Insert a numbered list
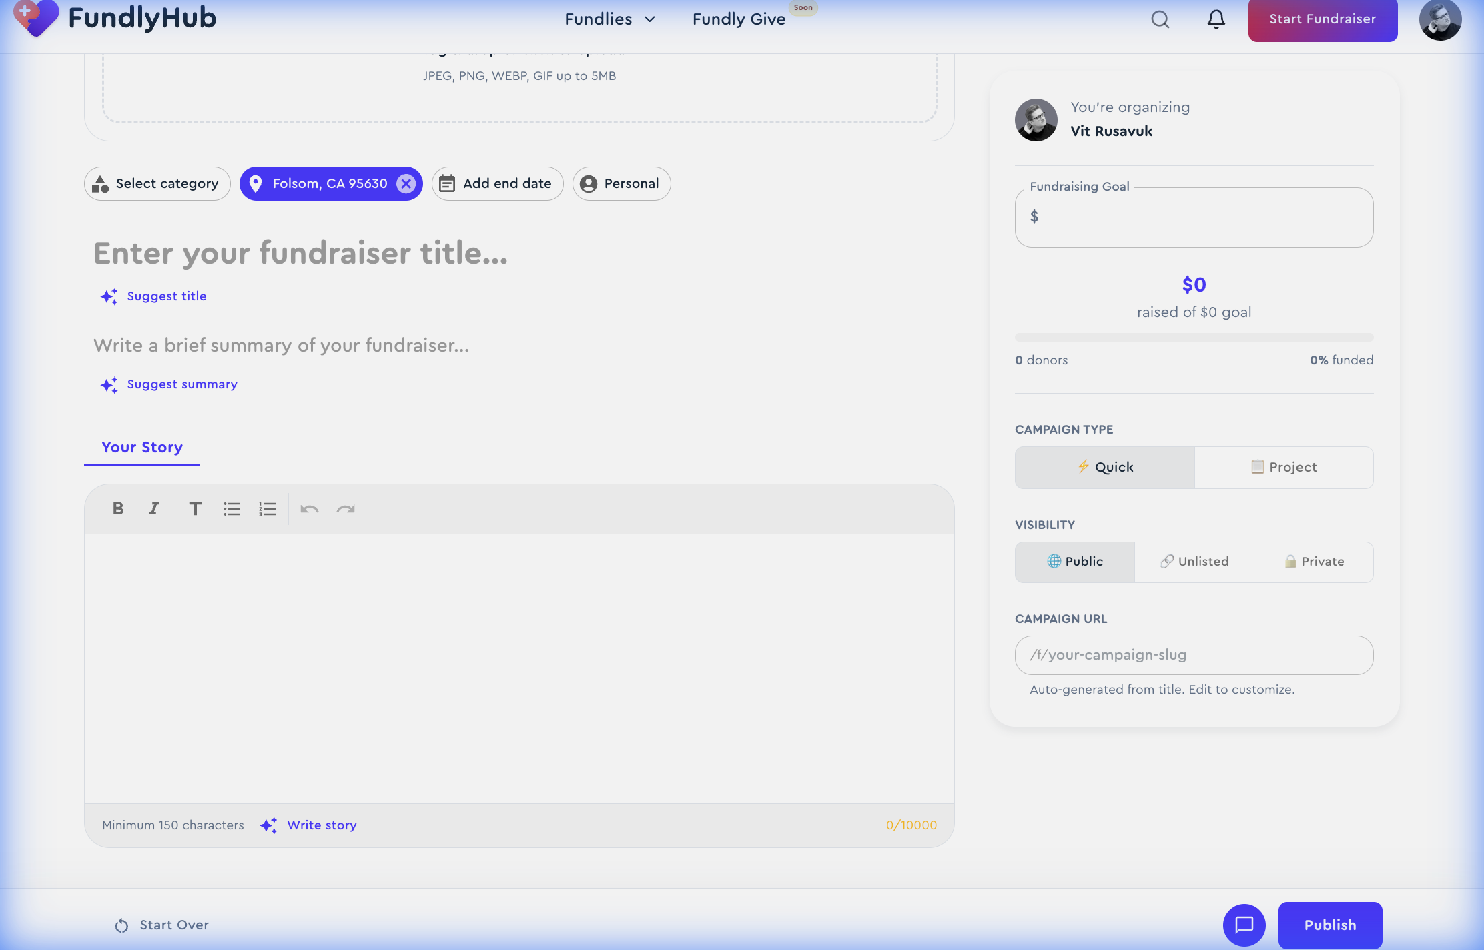The height and width of the screenshot is (950, 1484). [x=268, y=508]
